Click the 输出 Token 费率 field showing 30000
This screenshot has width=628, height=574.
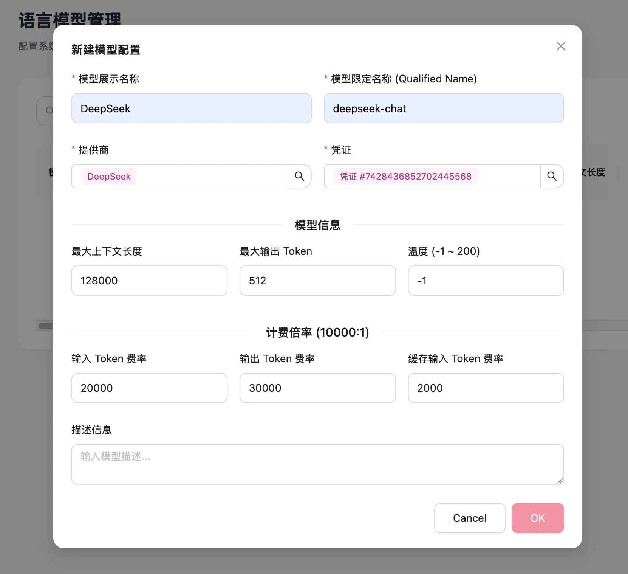click(317, 388)
